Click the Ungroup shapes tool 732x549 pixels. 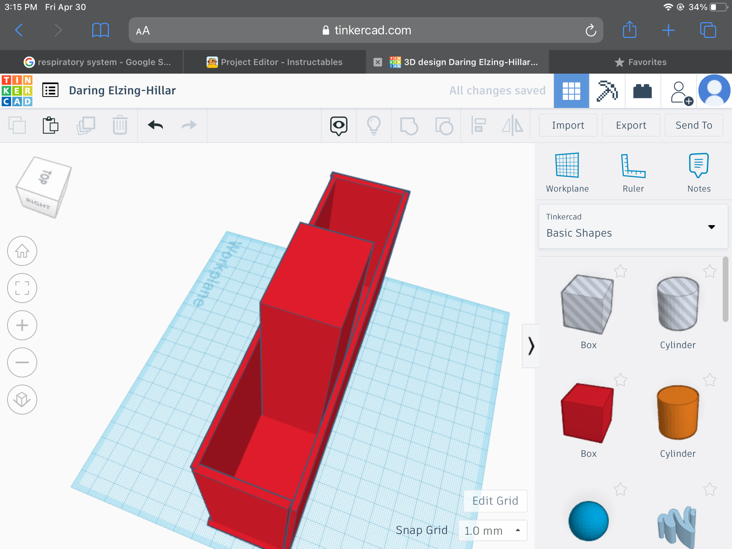[x=444, y=126]
